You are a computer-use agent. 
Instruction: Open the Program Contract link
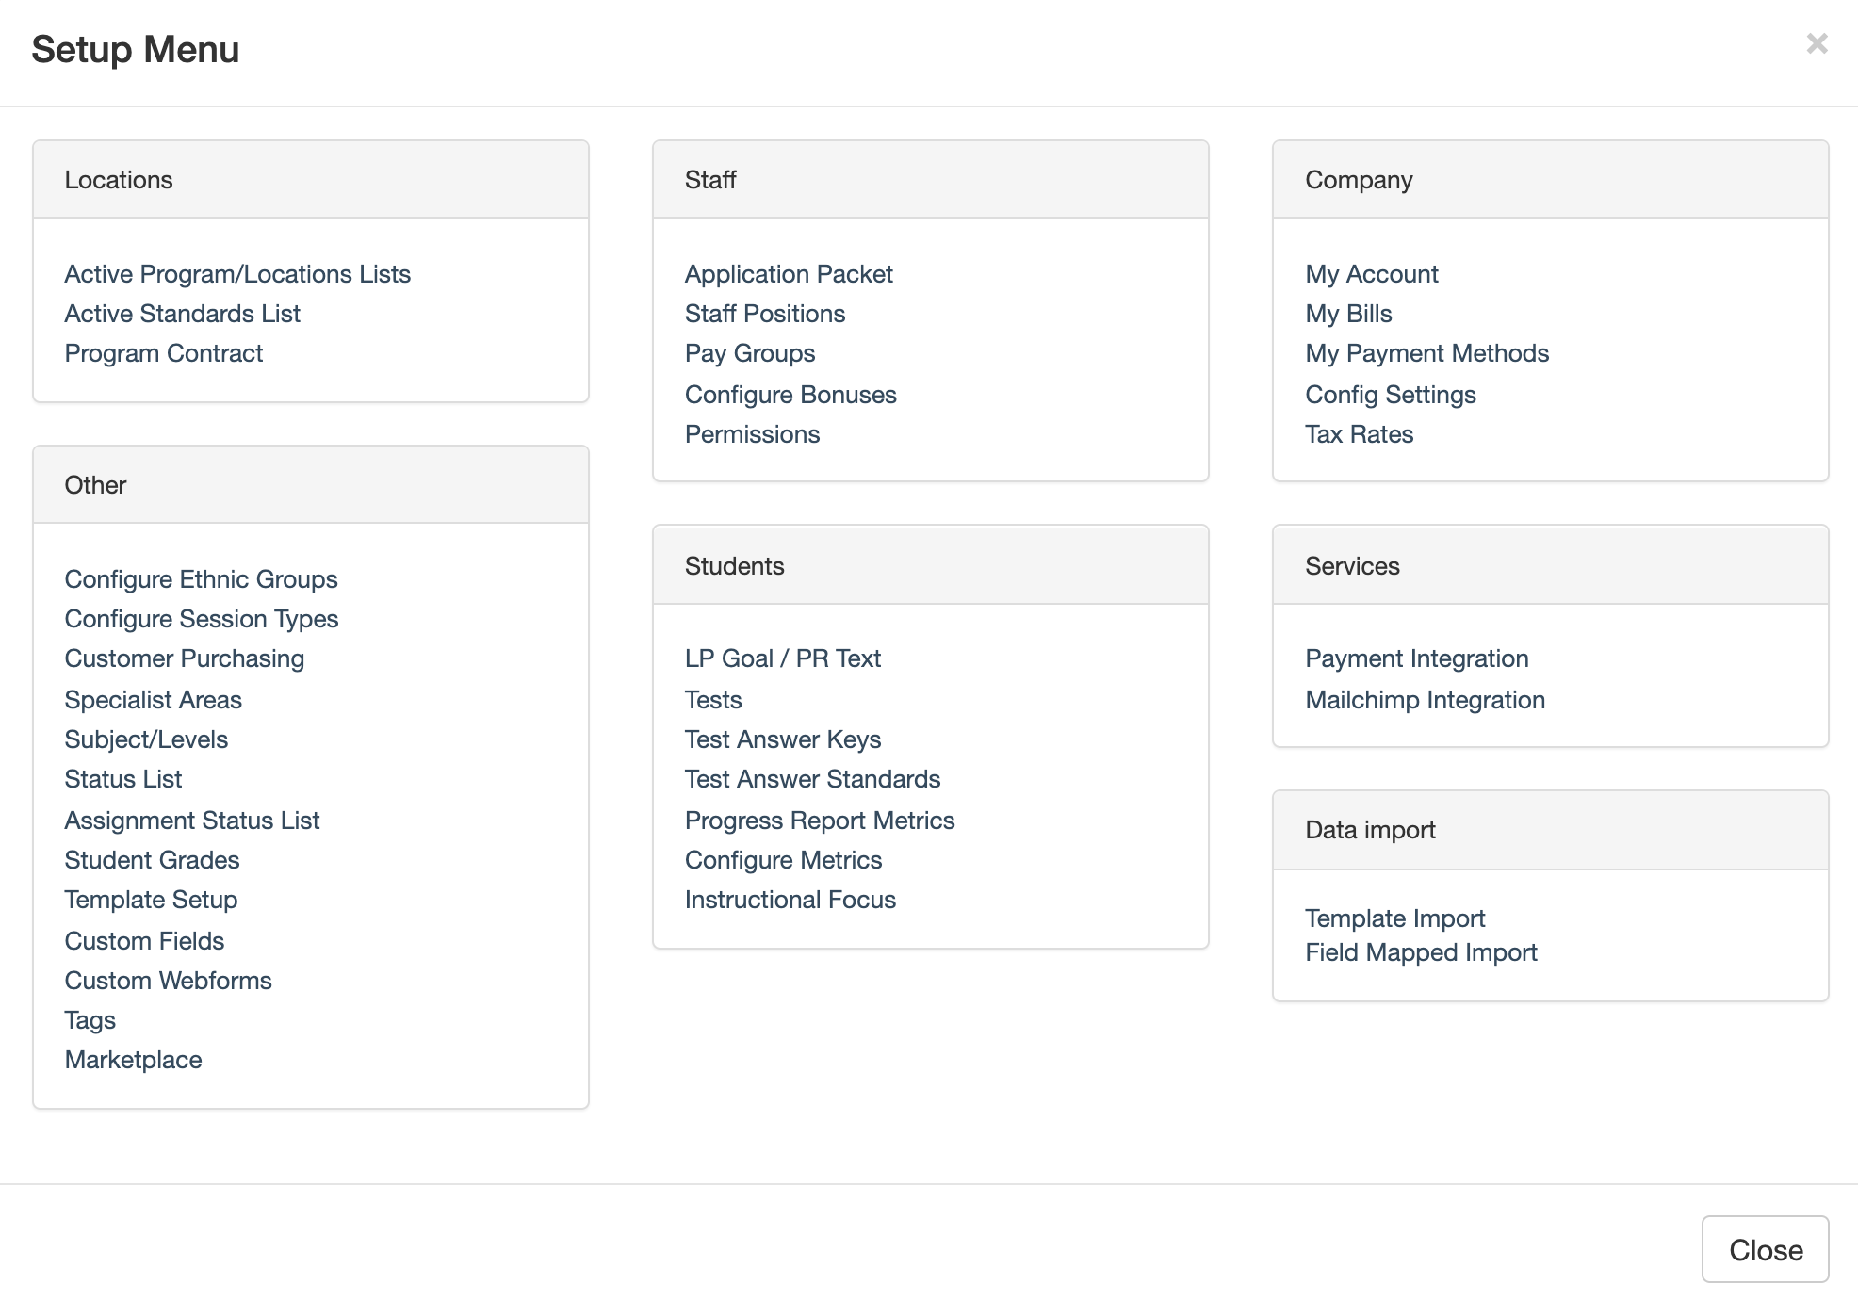coord(163,353)
